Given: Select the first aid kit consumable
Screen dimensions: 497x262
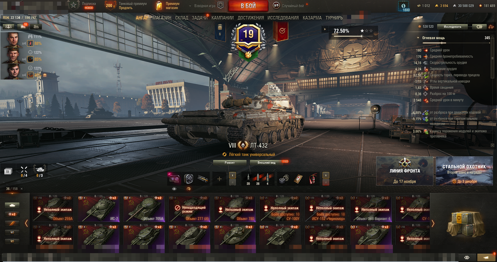Looking at the screenshot, I should 298,179.
